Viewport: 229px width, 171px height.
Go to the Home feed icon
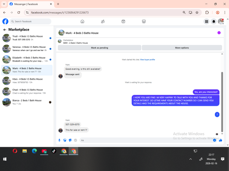click(82, 21)
